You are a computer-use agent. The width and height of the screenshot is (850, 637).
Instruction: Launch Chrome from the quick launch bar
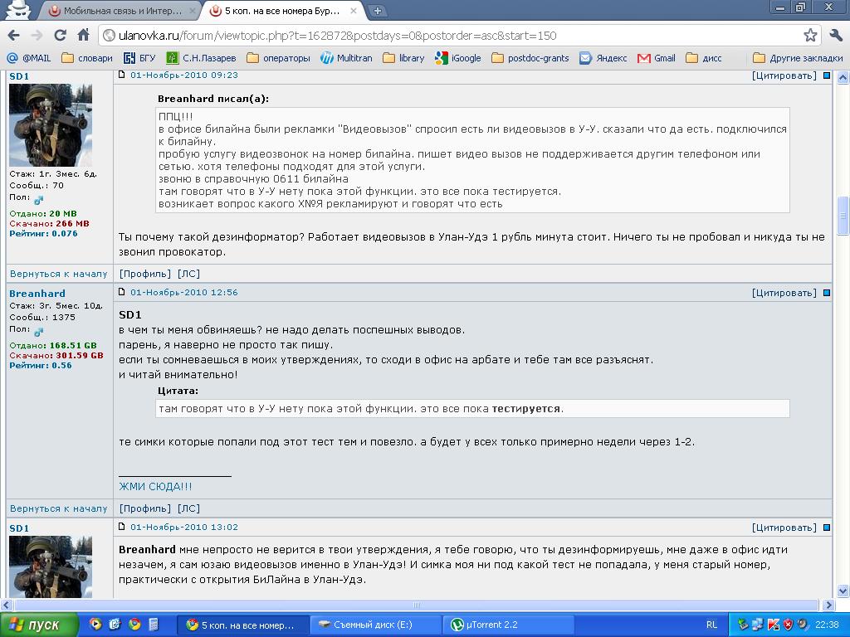134,624
